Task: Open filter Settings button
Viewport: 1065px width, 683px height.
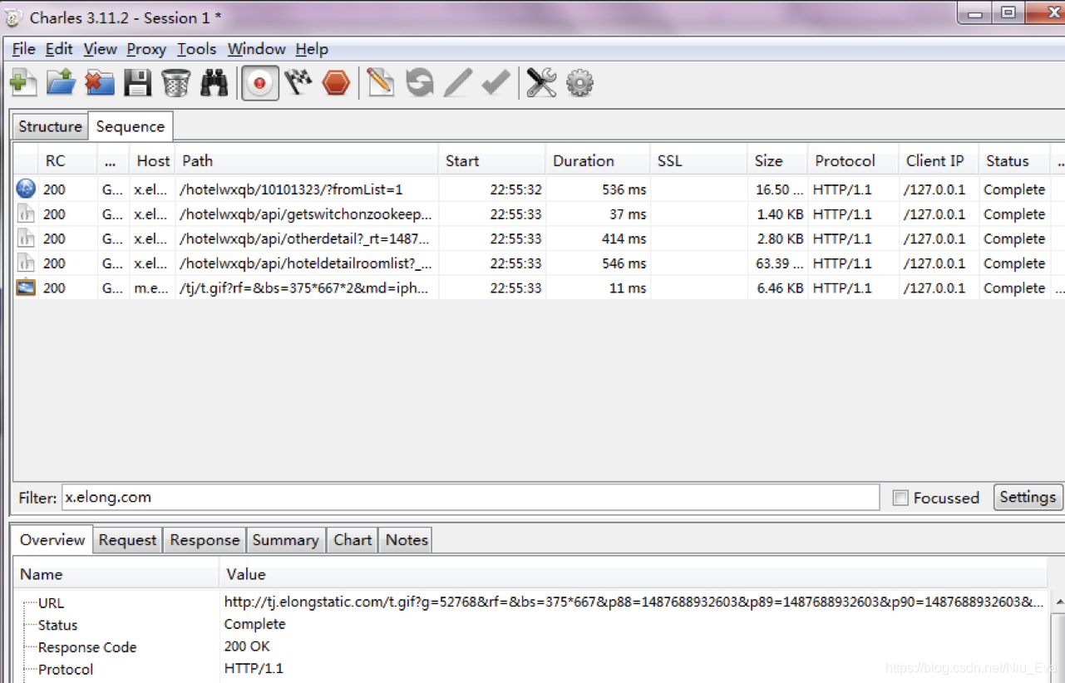Action: pyautogui.click(x=1028, y=497)
